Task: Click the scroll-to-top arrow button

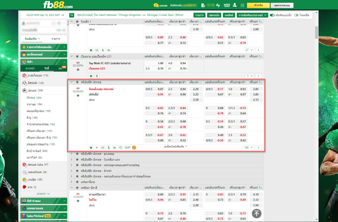Action: pyautogui.click(x=257, y=213)
